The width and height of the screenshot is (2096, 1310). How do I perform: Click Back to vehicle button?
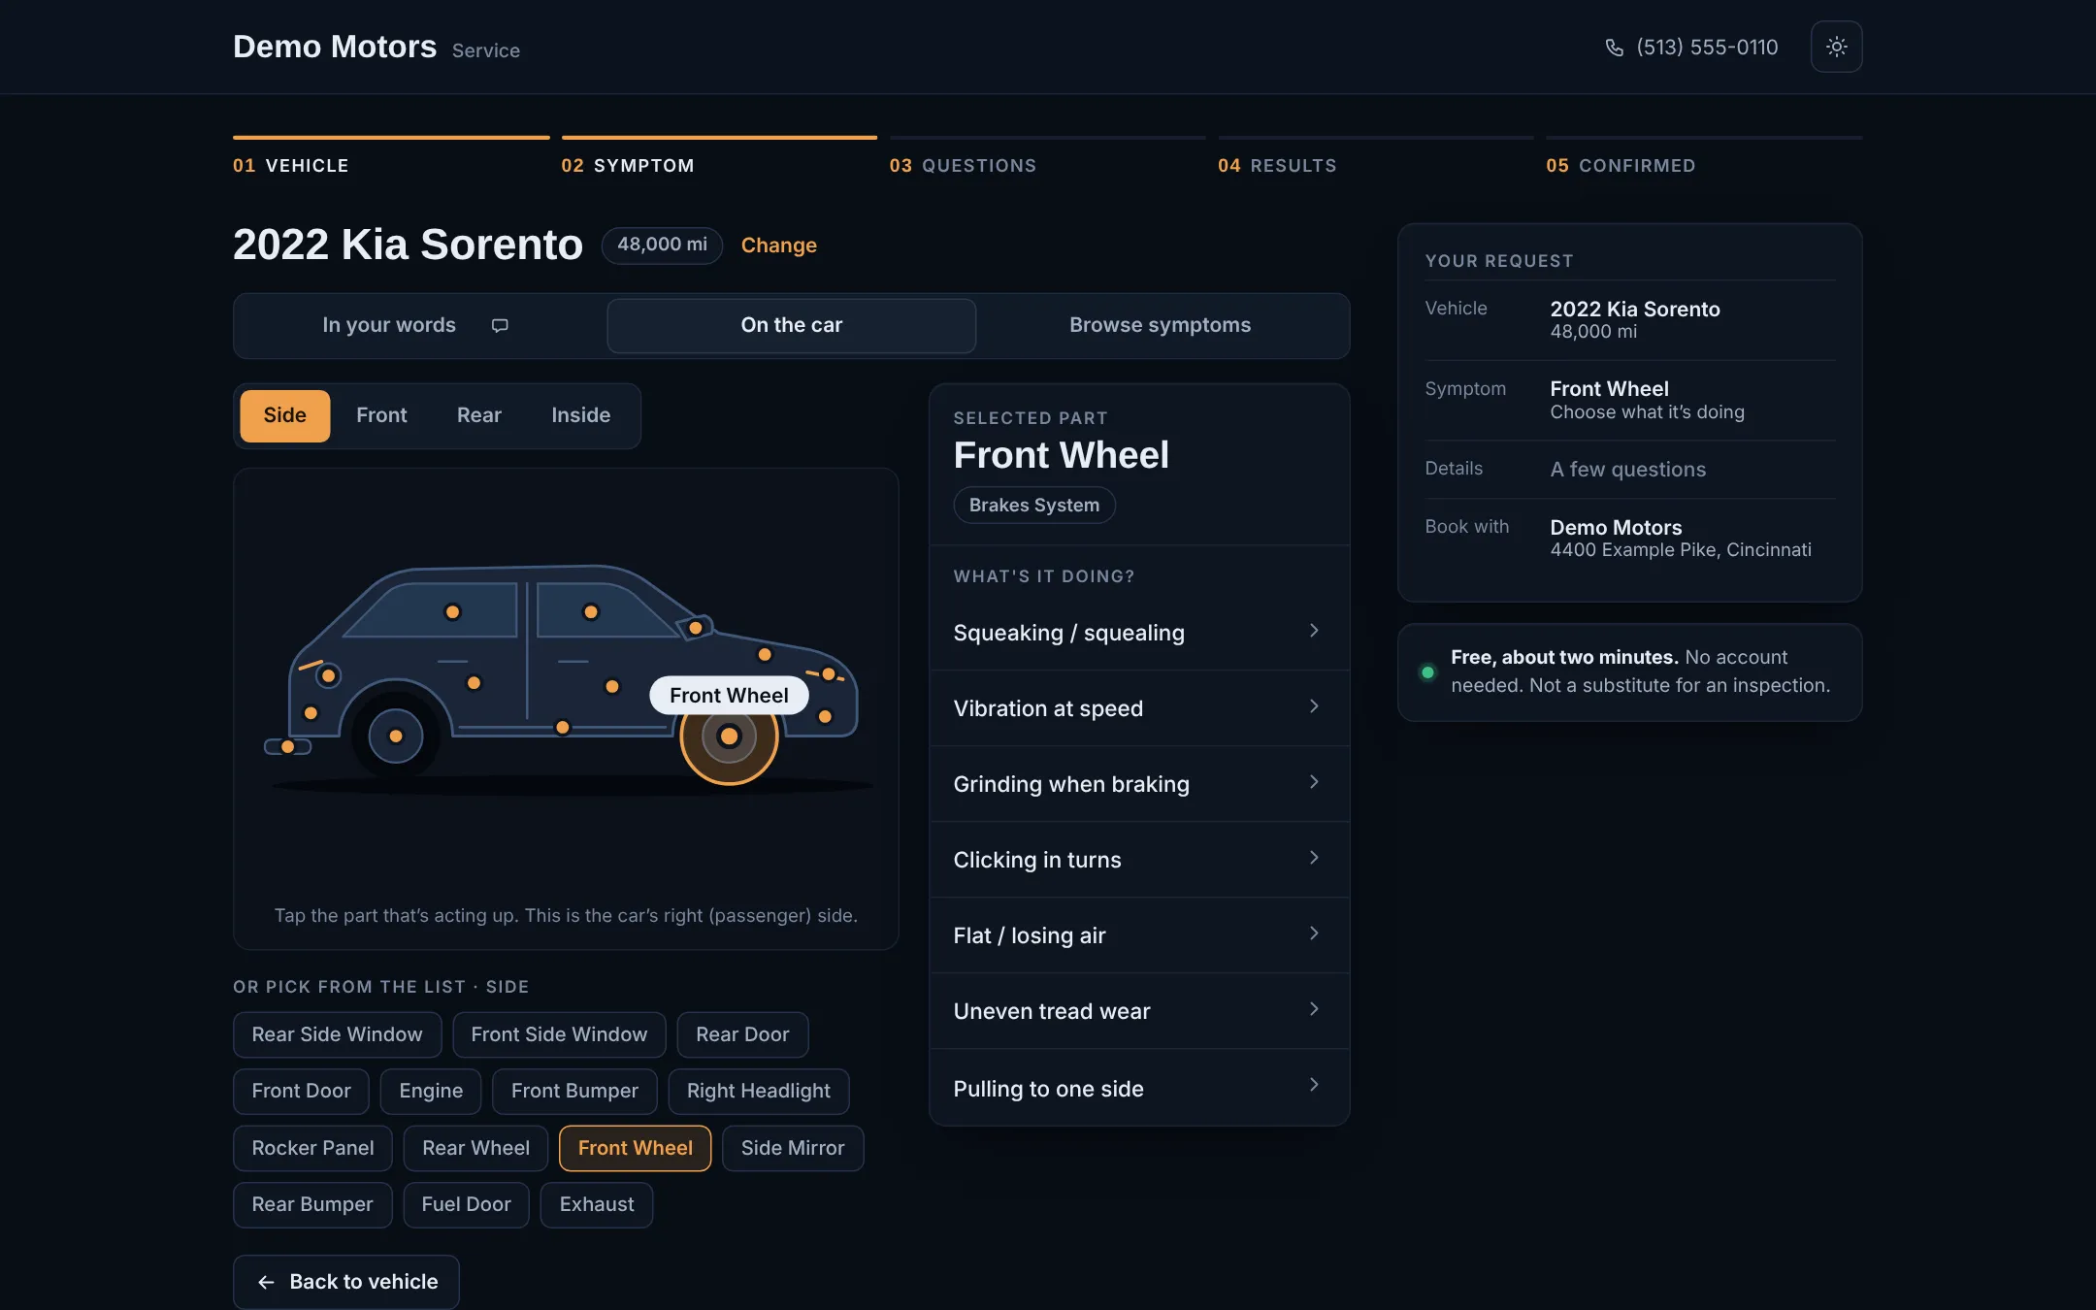click(346, 1282)
